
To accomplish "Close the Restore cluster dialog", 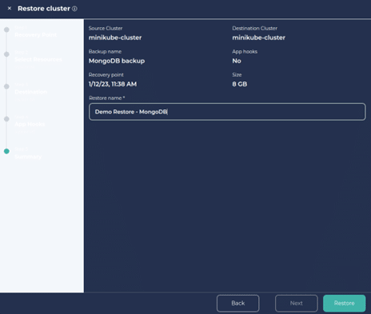I will (x=10, y=9).
